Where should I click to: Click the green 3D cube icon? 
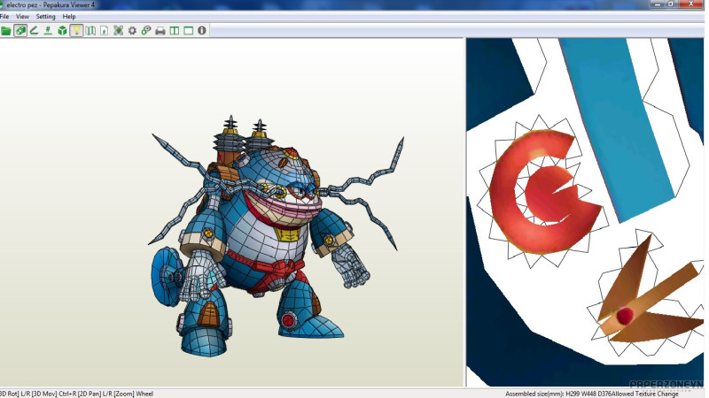pos(62,31)
